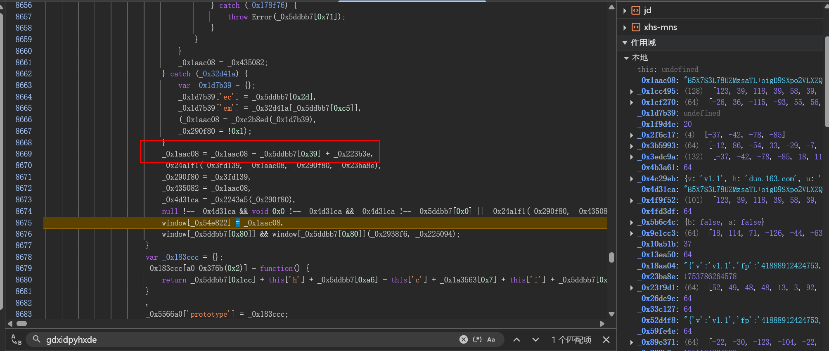Collapse the 作用域 section
829x351 pixels.
pyautogui.click(x=625, y=43)
